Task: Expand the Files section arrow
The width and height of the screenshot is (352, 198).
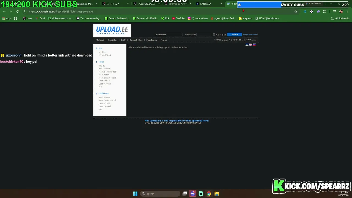Action: [x=97, y=62]
